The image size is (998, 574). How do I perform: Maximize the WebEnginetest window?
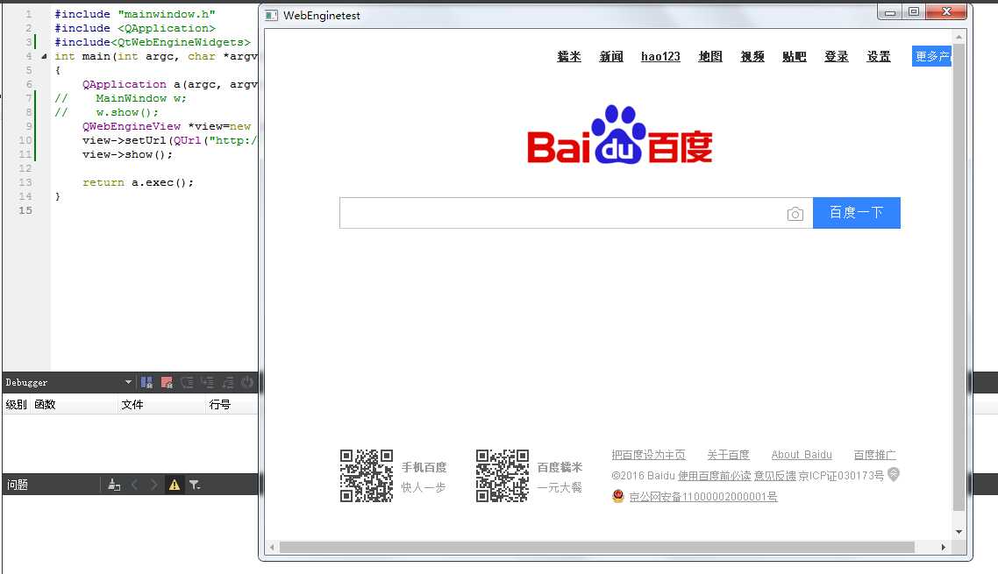click(x=914, y=12)
